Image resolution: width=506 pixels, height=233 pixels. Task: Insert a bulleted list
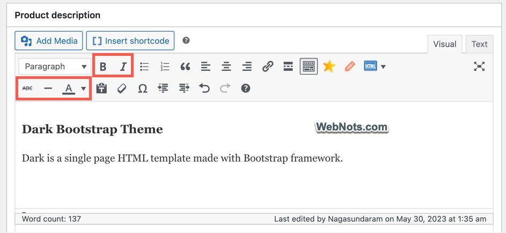(x=144, y=67)
